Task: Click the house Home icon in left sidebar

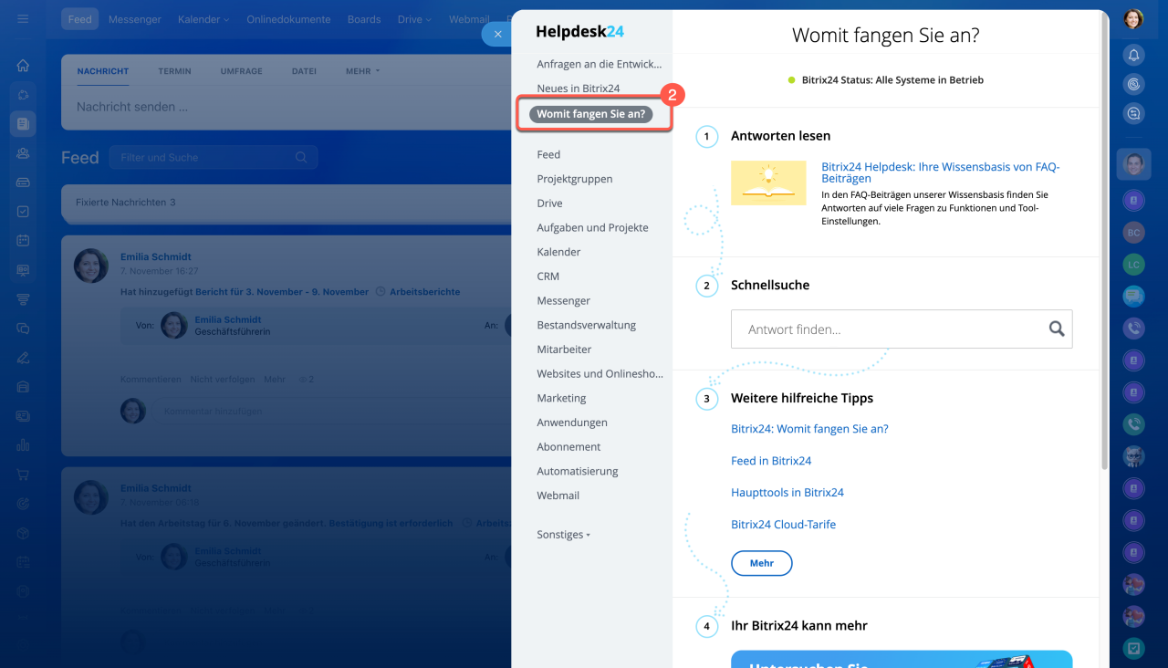Action: point(23,66)
